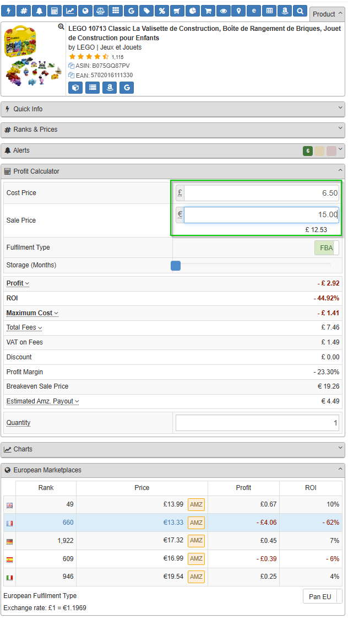Click the Sale Price input field
The height and width of the screenshot is (619, 348).
coord(261,215)
